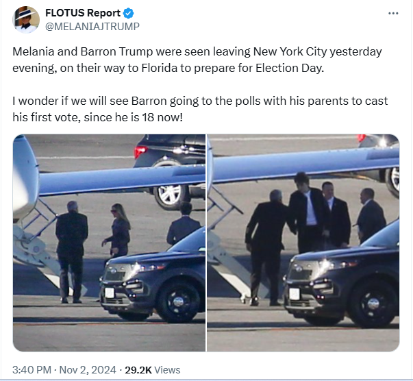Open the @MELANIAJTRUMP handle link
The height and width of the screenshot is (381, 413).
(92, 27)
